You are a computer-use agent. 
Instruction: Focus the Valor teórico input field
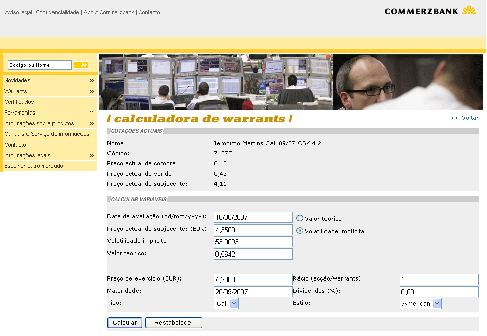tap(253, 254)
